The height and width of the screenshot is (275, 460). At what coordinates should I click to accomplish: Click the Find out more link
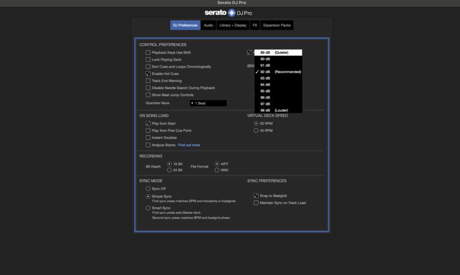tap(189, 145)
